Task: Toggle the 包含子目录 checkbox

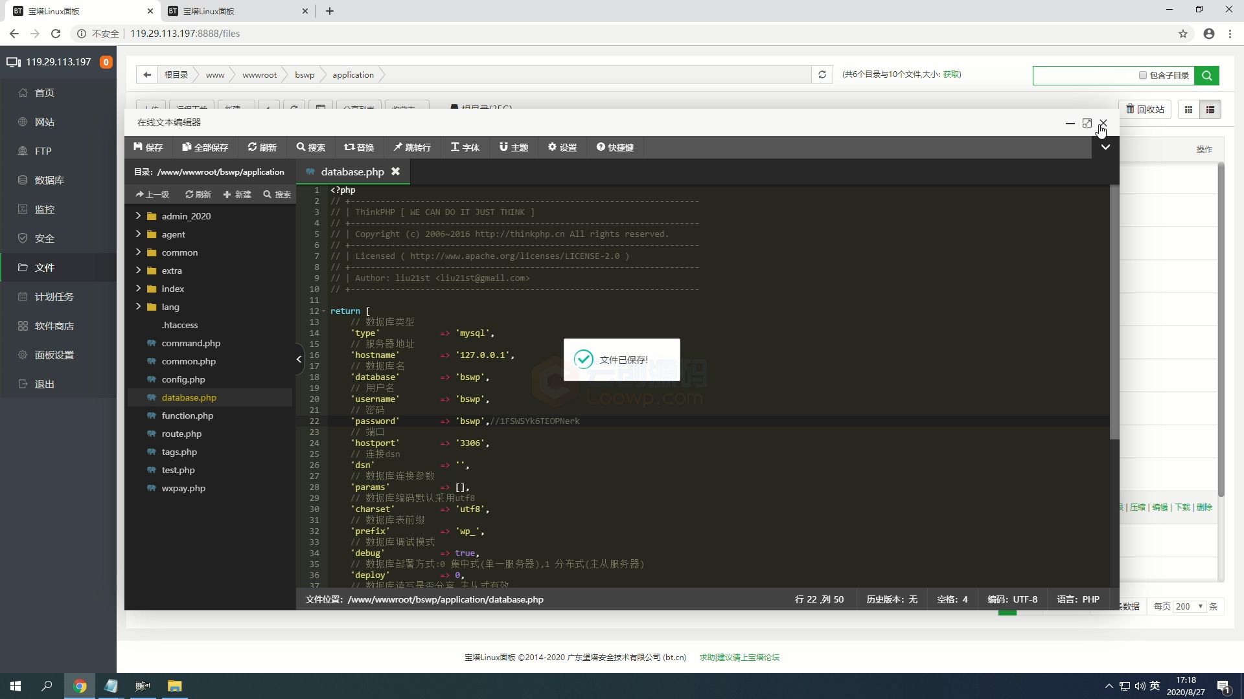Action: coord(1143,75)
